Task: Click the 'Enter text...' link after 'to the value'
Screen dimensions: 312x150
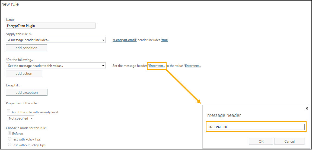Action: [x=193, y=66]
